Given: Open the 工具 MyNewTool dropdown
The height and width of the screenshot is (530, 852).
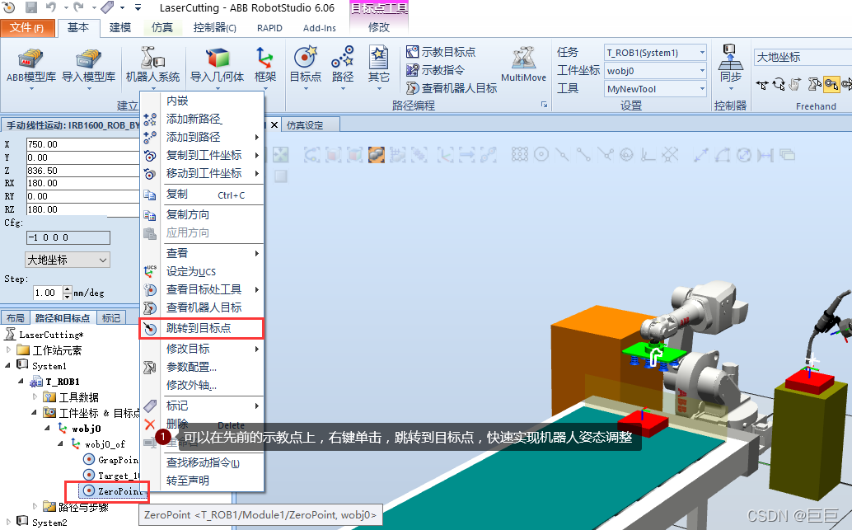Looking at the screenshot, I should pos(655,88).
